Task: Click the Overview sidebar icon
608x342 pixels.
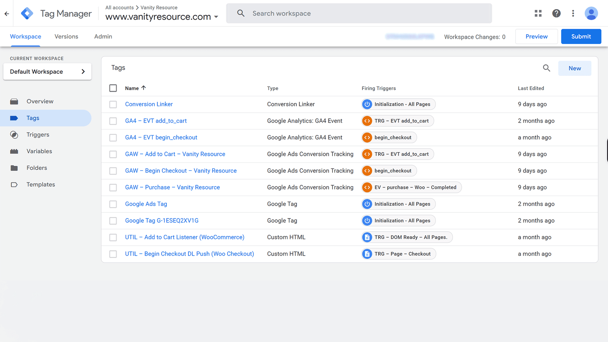Action: (x=14, y=101)
